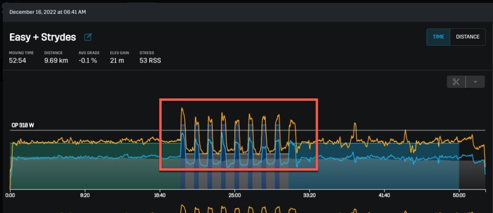Click the 0:00 time axis marker
Viewport: 493px width, 213px height.
click(11, 196)
